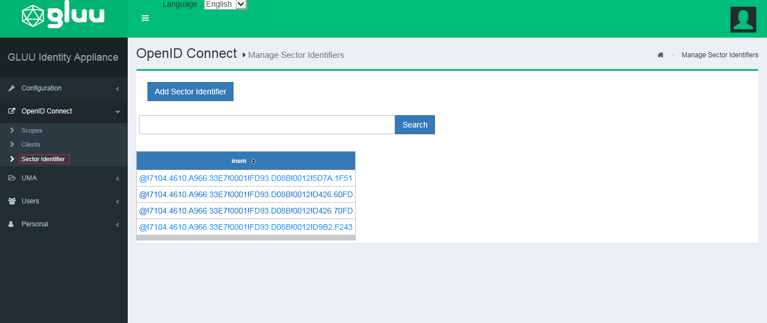Click the UMA folder icon
Viewport: 767px width, 323px height.
coord(12,178)
